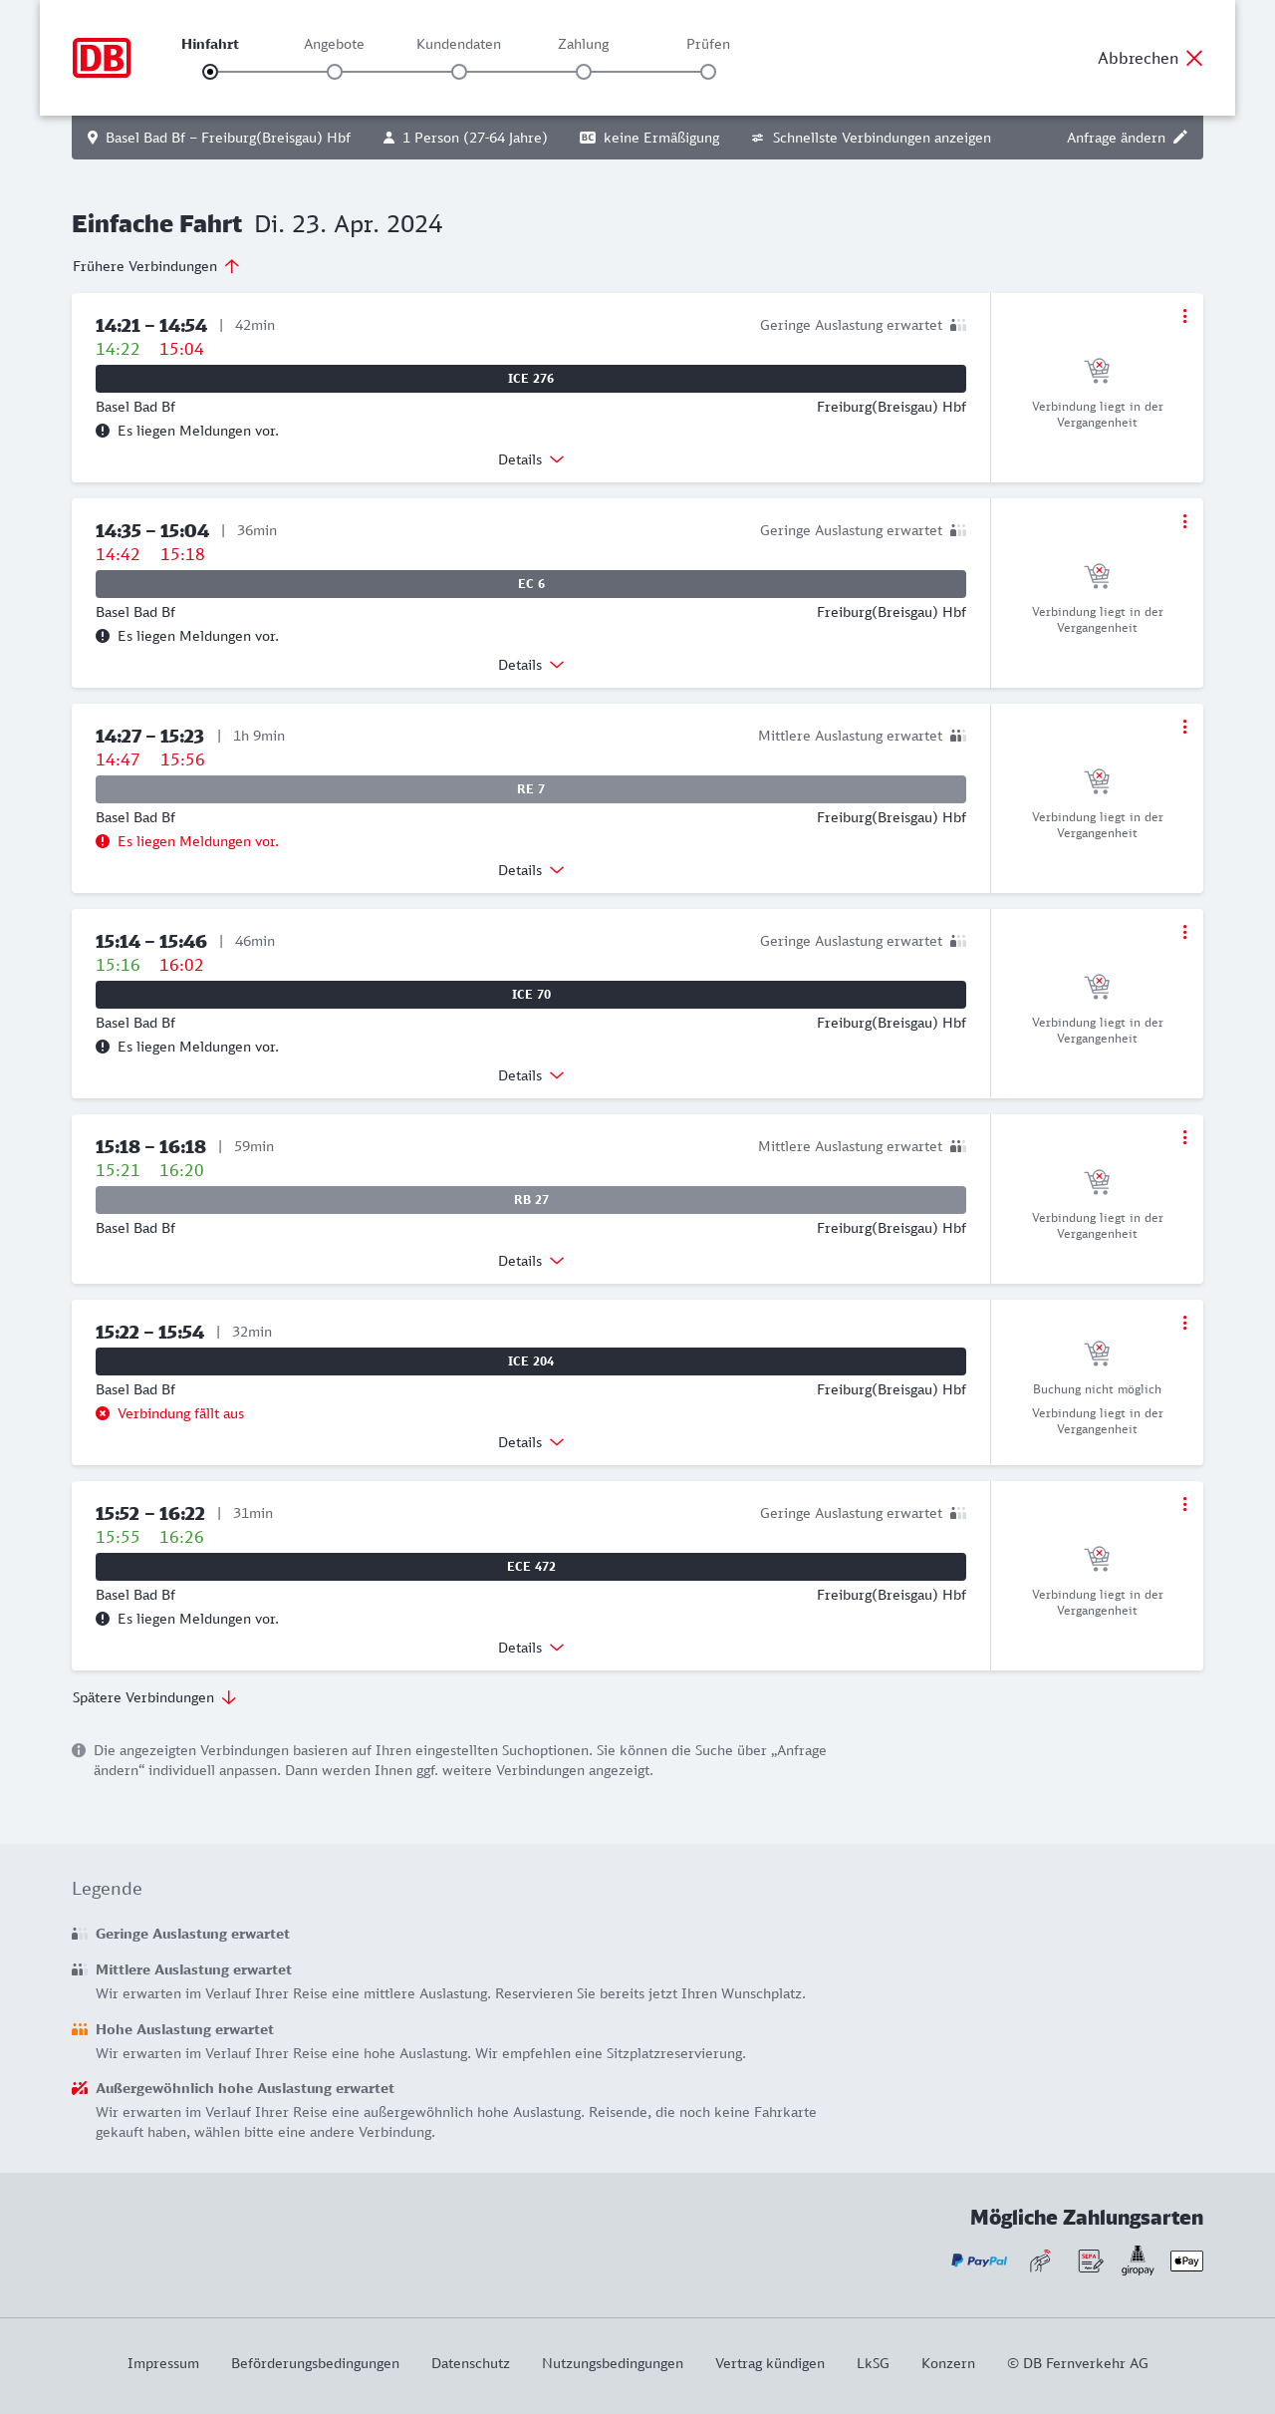Screen dimensions: 1275x2414
Task: Click the Apple Pay payment icon
Action: [1186, 2261]
